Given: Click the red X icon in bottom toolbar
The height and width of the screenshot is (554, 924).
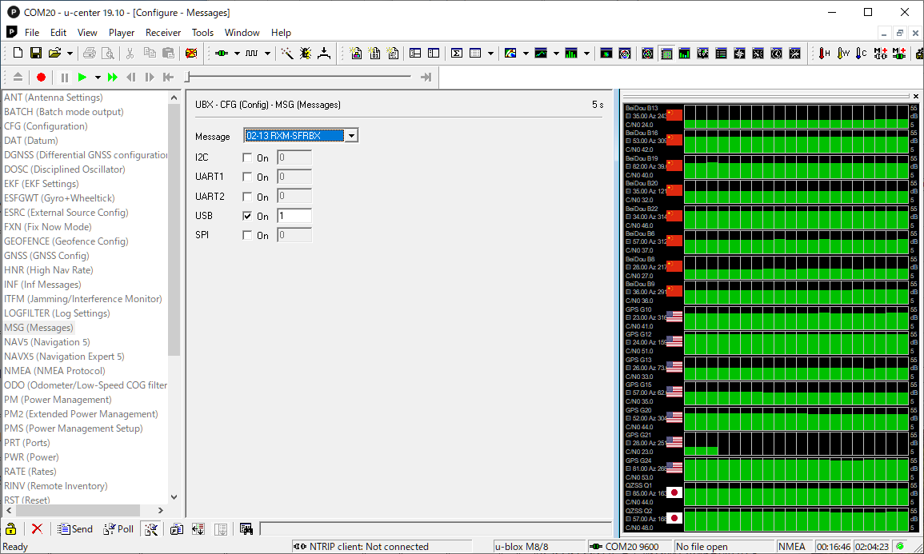Looking at the screenshot, I should tap(37, 528).
